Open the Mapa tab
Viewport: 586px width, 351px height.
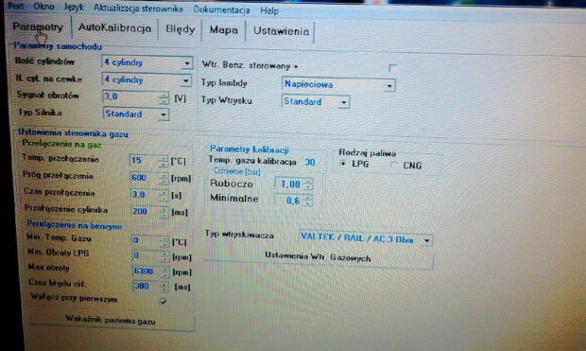pyautogui.click(x=223, y=30)
